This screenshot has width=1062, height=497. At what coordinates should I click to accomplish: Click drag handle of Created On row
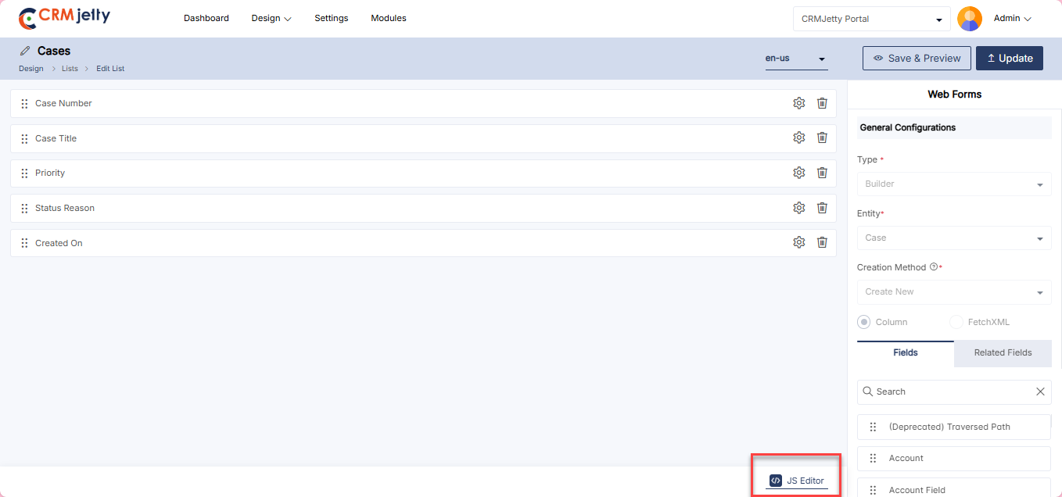tap(24, 243)
